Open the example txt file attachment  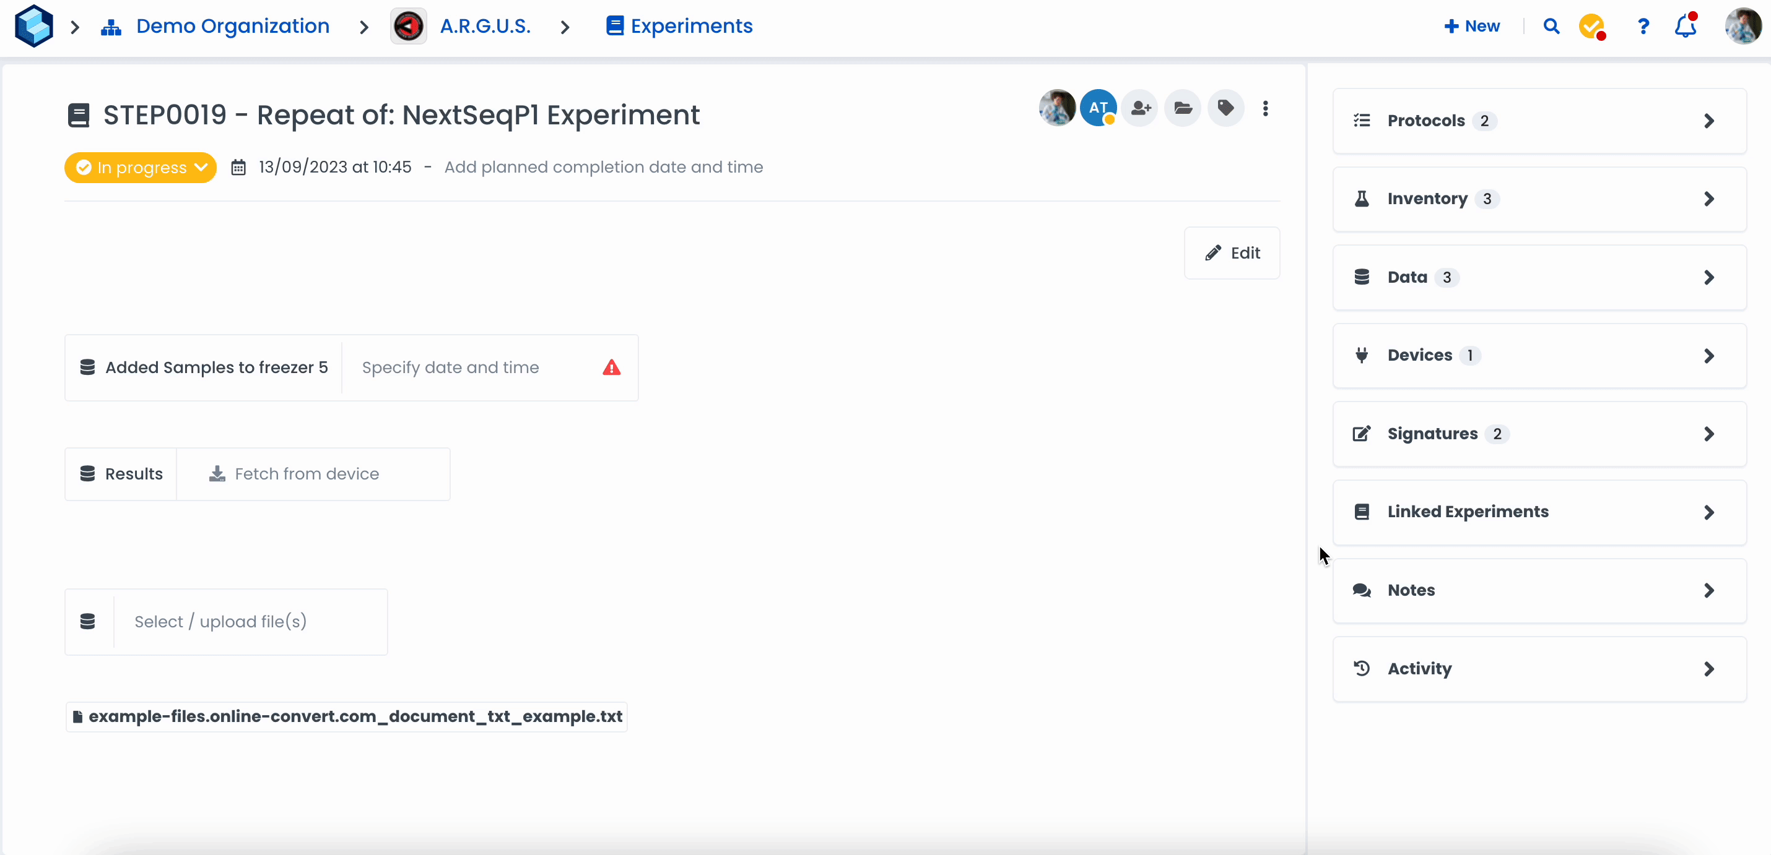coord(355,716)
